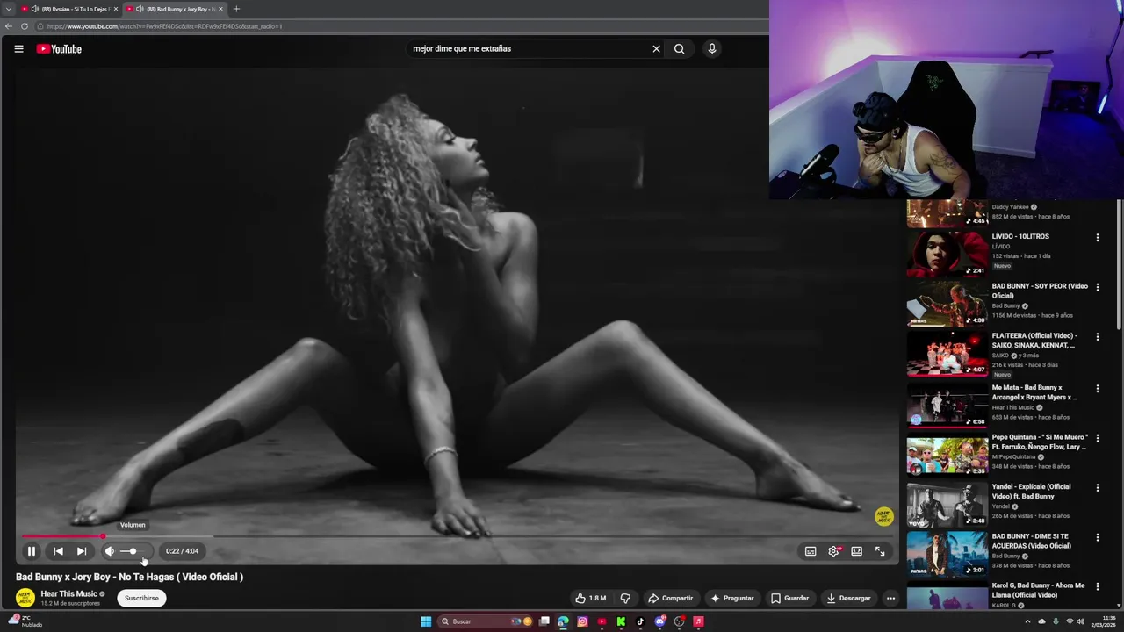The height and width of the screenshot is (632, 1124).
Task: Subscribe with the Suscribirse button
Action: pos(141,598)
